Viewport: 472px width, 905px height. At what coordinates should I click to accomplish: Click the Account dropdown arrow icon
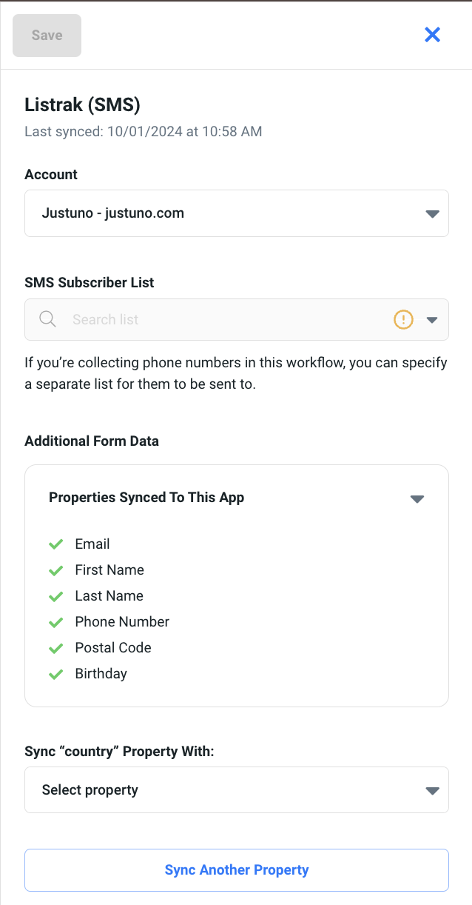tap(433, 214)
